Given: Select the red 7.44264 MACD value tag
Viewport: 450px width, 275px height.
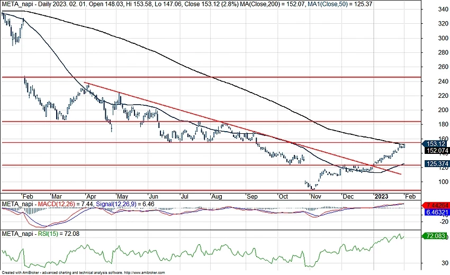Looking at the screenshot, I should tap(435, 205).
